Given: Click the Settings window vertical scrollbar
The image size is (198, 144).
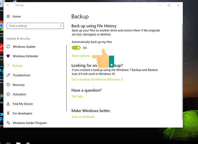Looking at the screenshot, I should (182, 72).
